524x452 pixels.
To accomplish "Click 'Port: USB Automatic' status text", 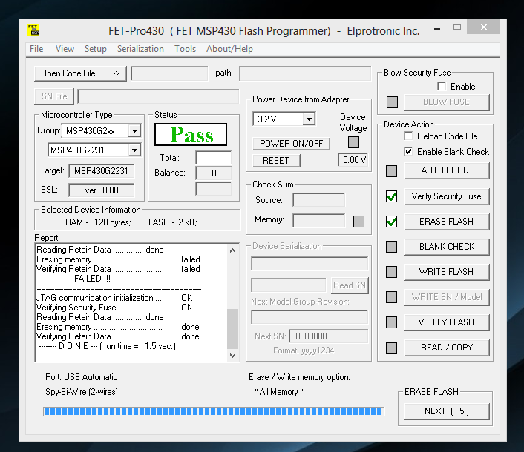I will pyautogui.click(x=81, y=377).
